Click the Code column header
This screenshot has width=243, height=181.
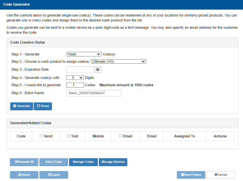click(21, 136)
